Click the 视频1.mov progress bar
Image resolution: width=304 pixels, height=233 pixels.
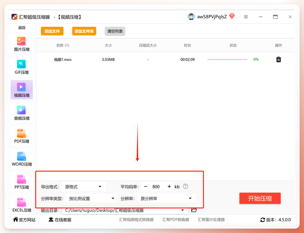pos(227,60)
